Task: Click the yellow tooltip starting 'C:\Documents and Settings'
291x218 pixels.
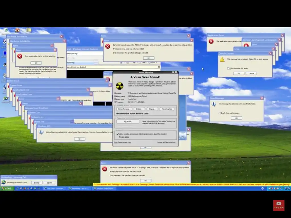Action: coord(192,185)
